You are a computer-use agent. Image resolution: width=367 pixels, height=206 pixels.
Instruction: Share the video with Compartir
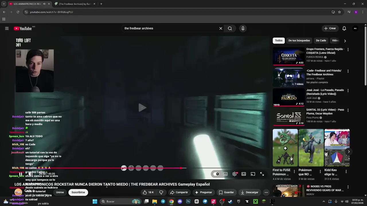pos(179,192)
